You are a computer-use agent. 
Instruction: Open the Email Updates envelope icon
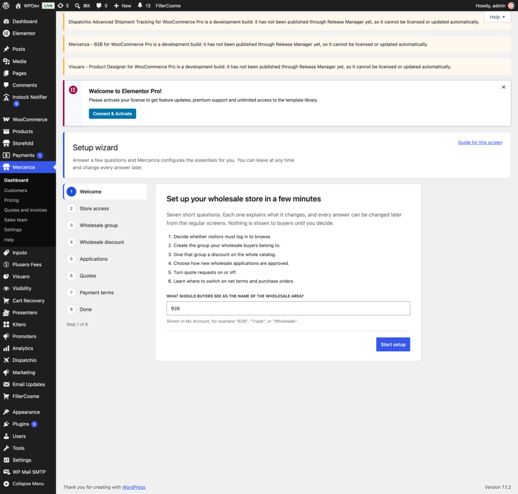(6, 384)
